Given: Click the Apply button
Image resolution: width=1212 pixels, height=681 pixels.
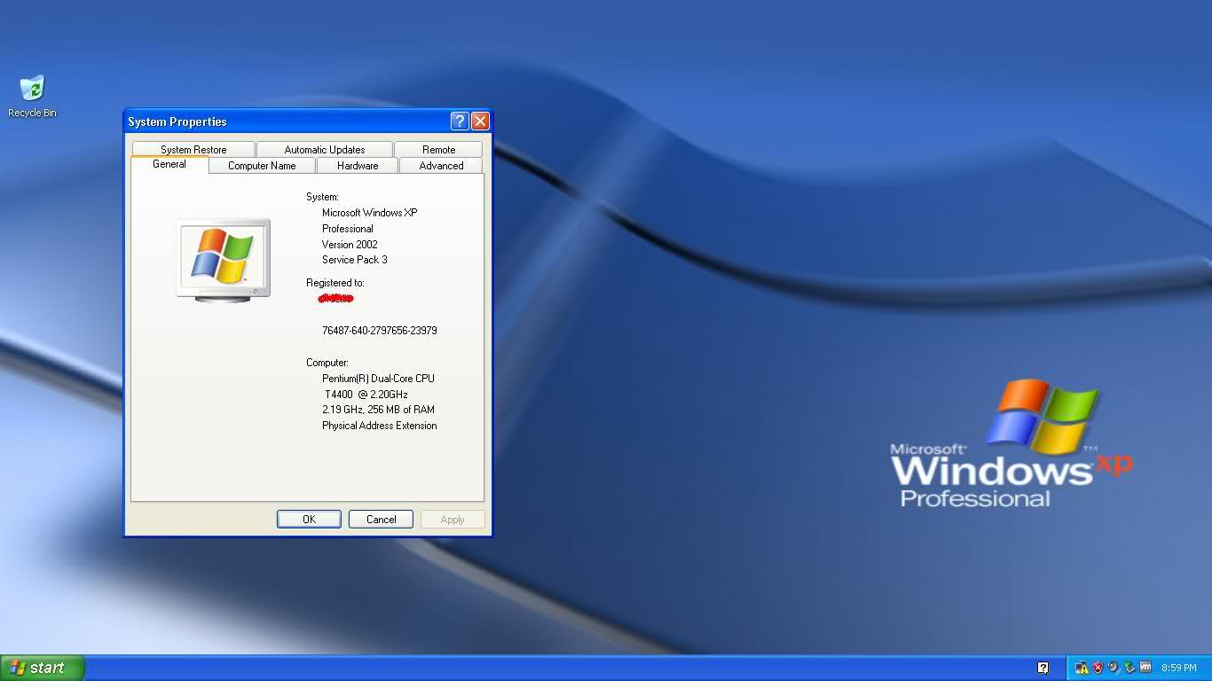Looking at the screenshot, I should coord(453,519).
